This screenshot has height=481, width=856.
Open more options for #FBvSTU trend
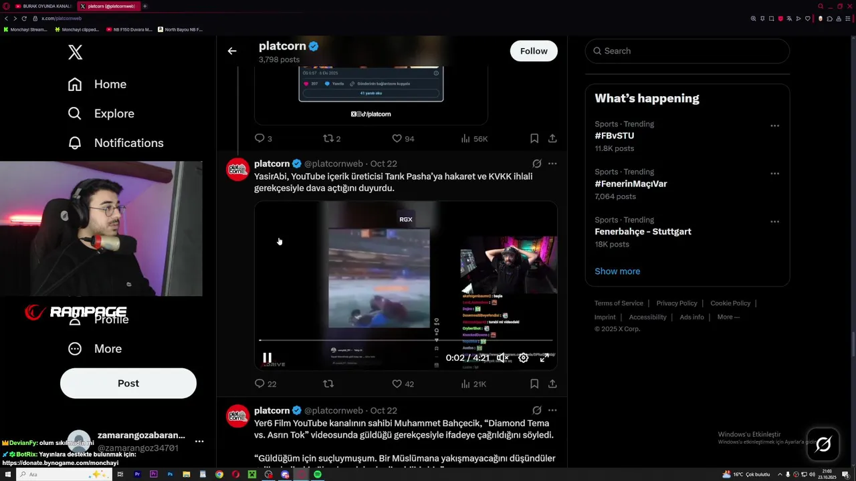click(774, 126)
